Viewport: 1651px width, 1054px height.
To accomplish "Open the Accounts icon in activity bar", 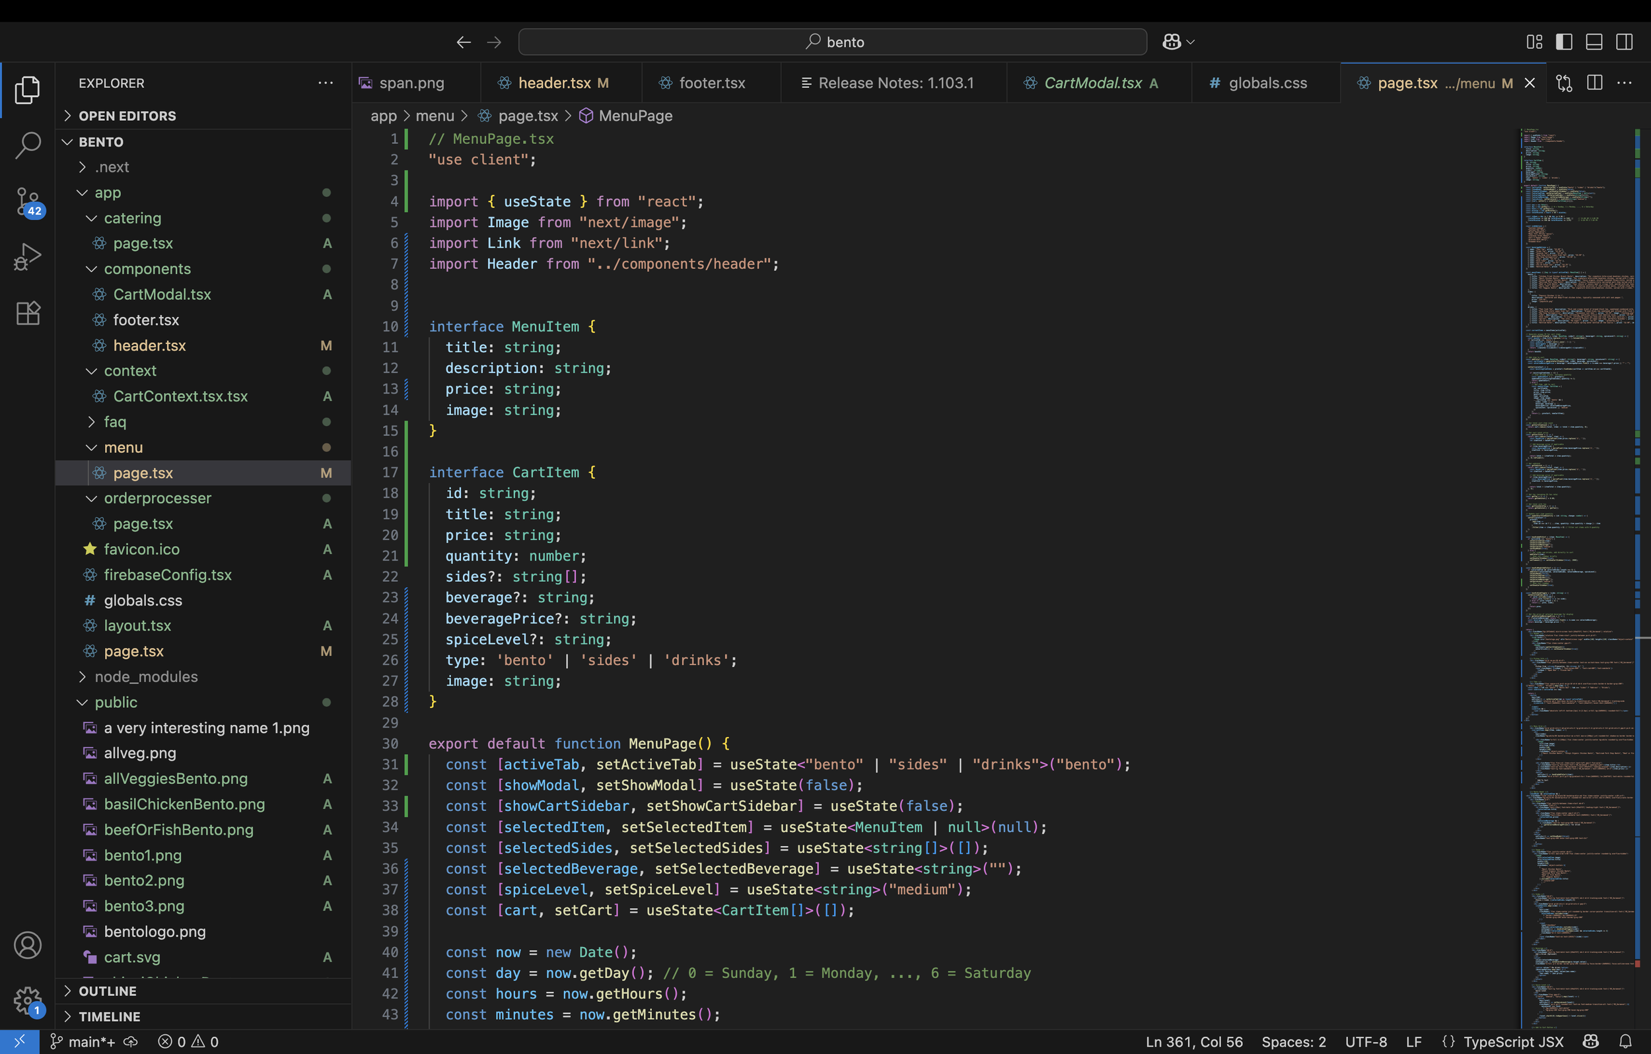I will [28, 946].
